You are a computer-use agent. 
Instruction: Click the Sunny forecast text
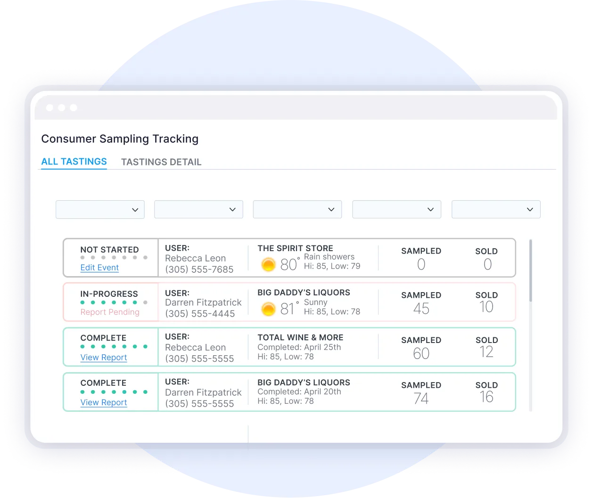pyautogui.click(x=315, y=302)
